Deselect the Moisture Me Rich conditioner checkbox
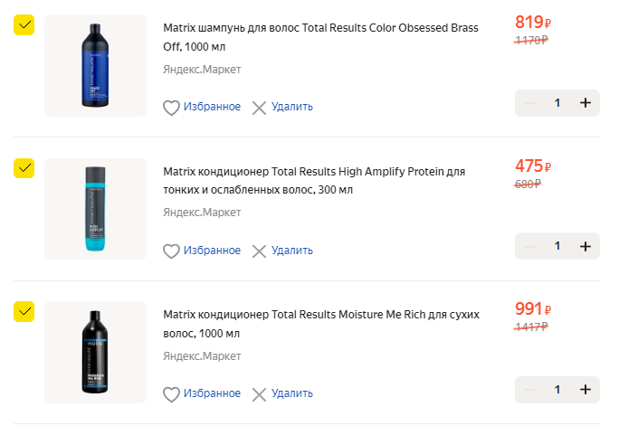The width and height of the screenshot is (619, 426). point(24,311)
